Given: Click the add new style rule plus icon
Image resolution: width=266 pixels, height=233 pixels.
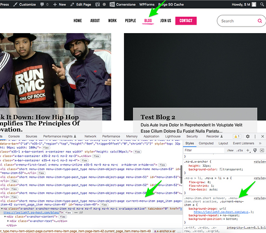Looking at the screenshot, I should click(x=248, y=151).
